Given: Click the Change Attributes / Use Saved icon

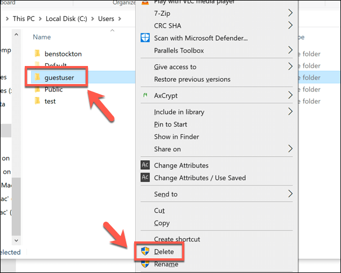Looking at the screenshot, I should point(145,178).
